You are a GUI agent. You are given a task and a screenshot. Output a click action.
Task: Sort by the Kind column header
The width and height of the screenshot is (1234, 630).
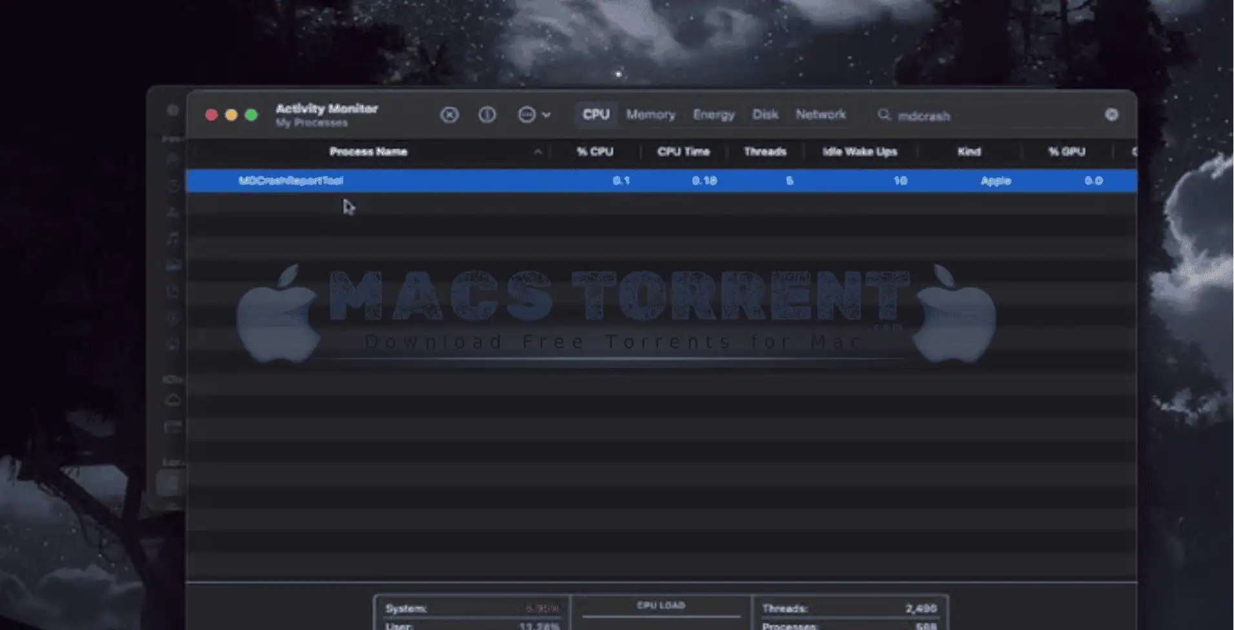point(969,152)
